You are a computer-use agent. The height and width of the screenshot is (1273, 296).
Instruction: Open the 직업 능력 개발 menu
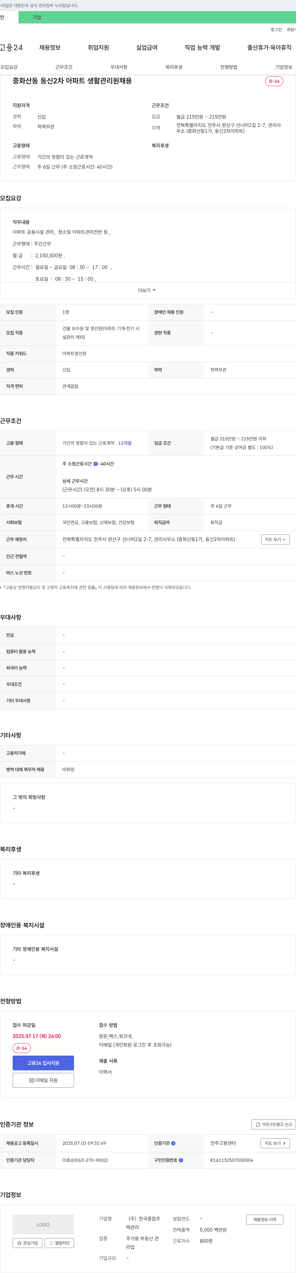(x=202, y=48)
